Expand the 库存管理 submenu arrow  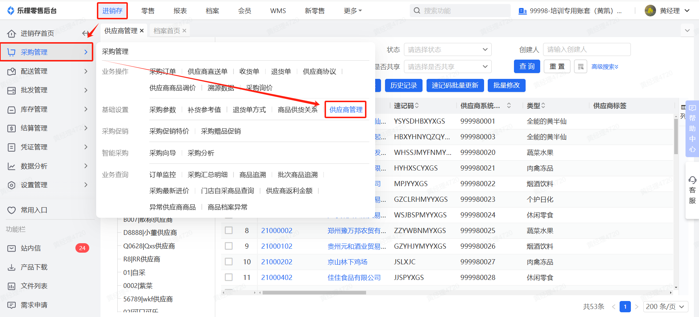(x=86, y=109)
